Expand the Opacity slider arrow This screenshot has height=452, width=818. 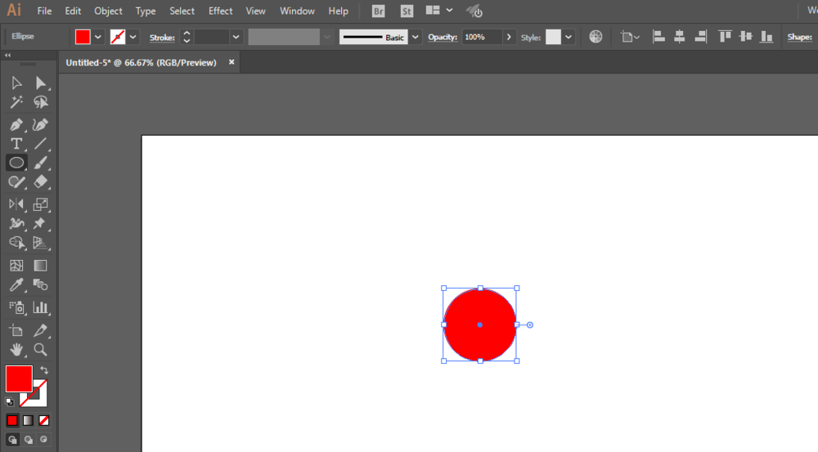(509, 37)
